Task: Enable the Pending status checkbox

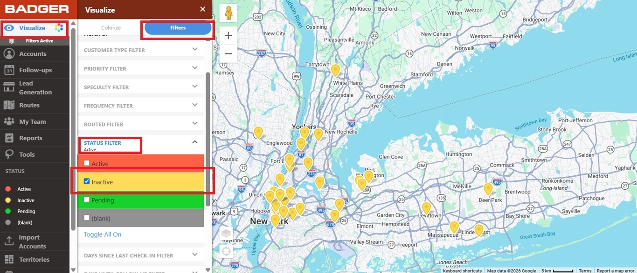Action: pyautogui.click(x=87, y=200)
